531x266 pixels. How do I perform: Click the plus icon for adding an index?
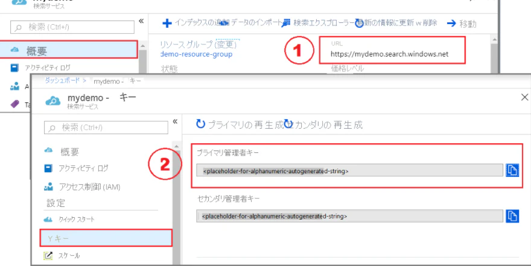coord(167,23)
